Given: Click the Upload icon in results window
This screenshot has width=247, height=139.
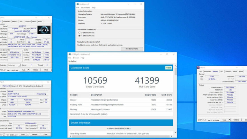Looking at the screenshot, I should (x=70, y=61).
